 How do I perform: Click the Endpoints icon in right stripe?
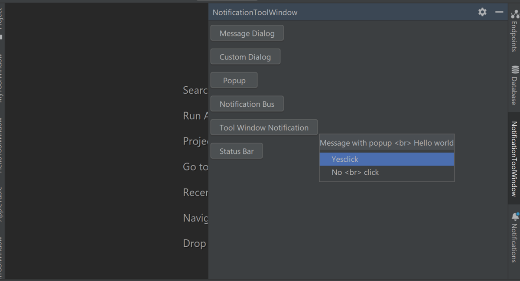(x=514, y=15)
